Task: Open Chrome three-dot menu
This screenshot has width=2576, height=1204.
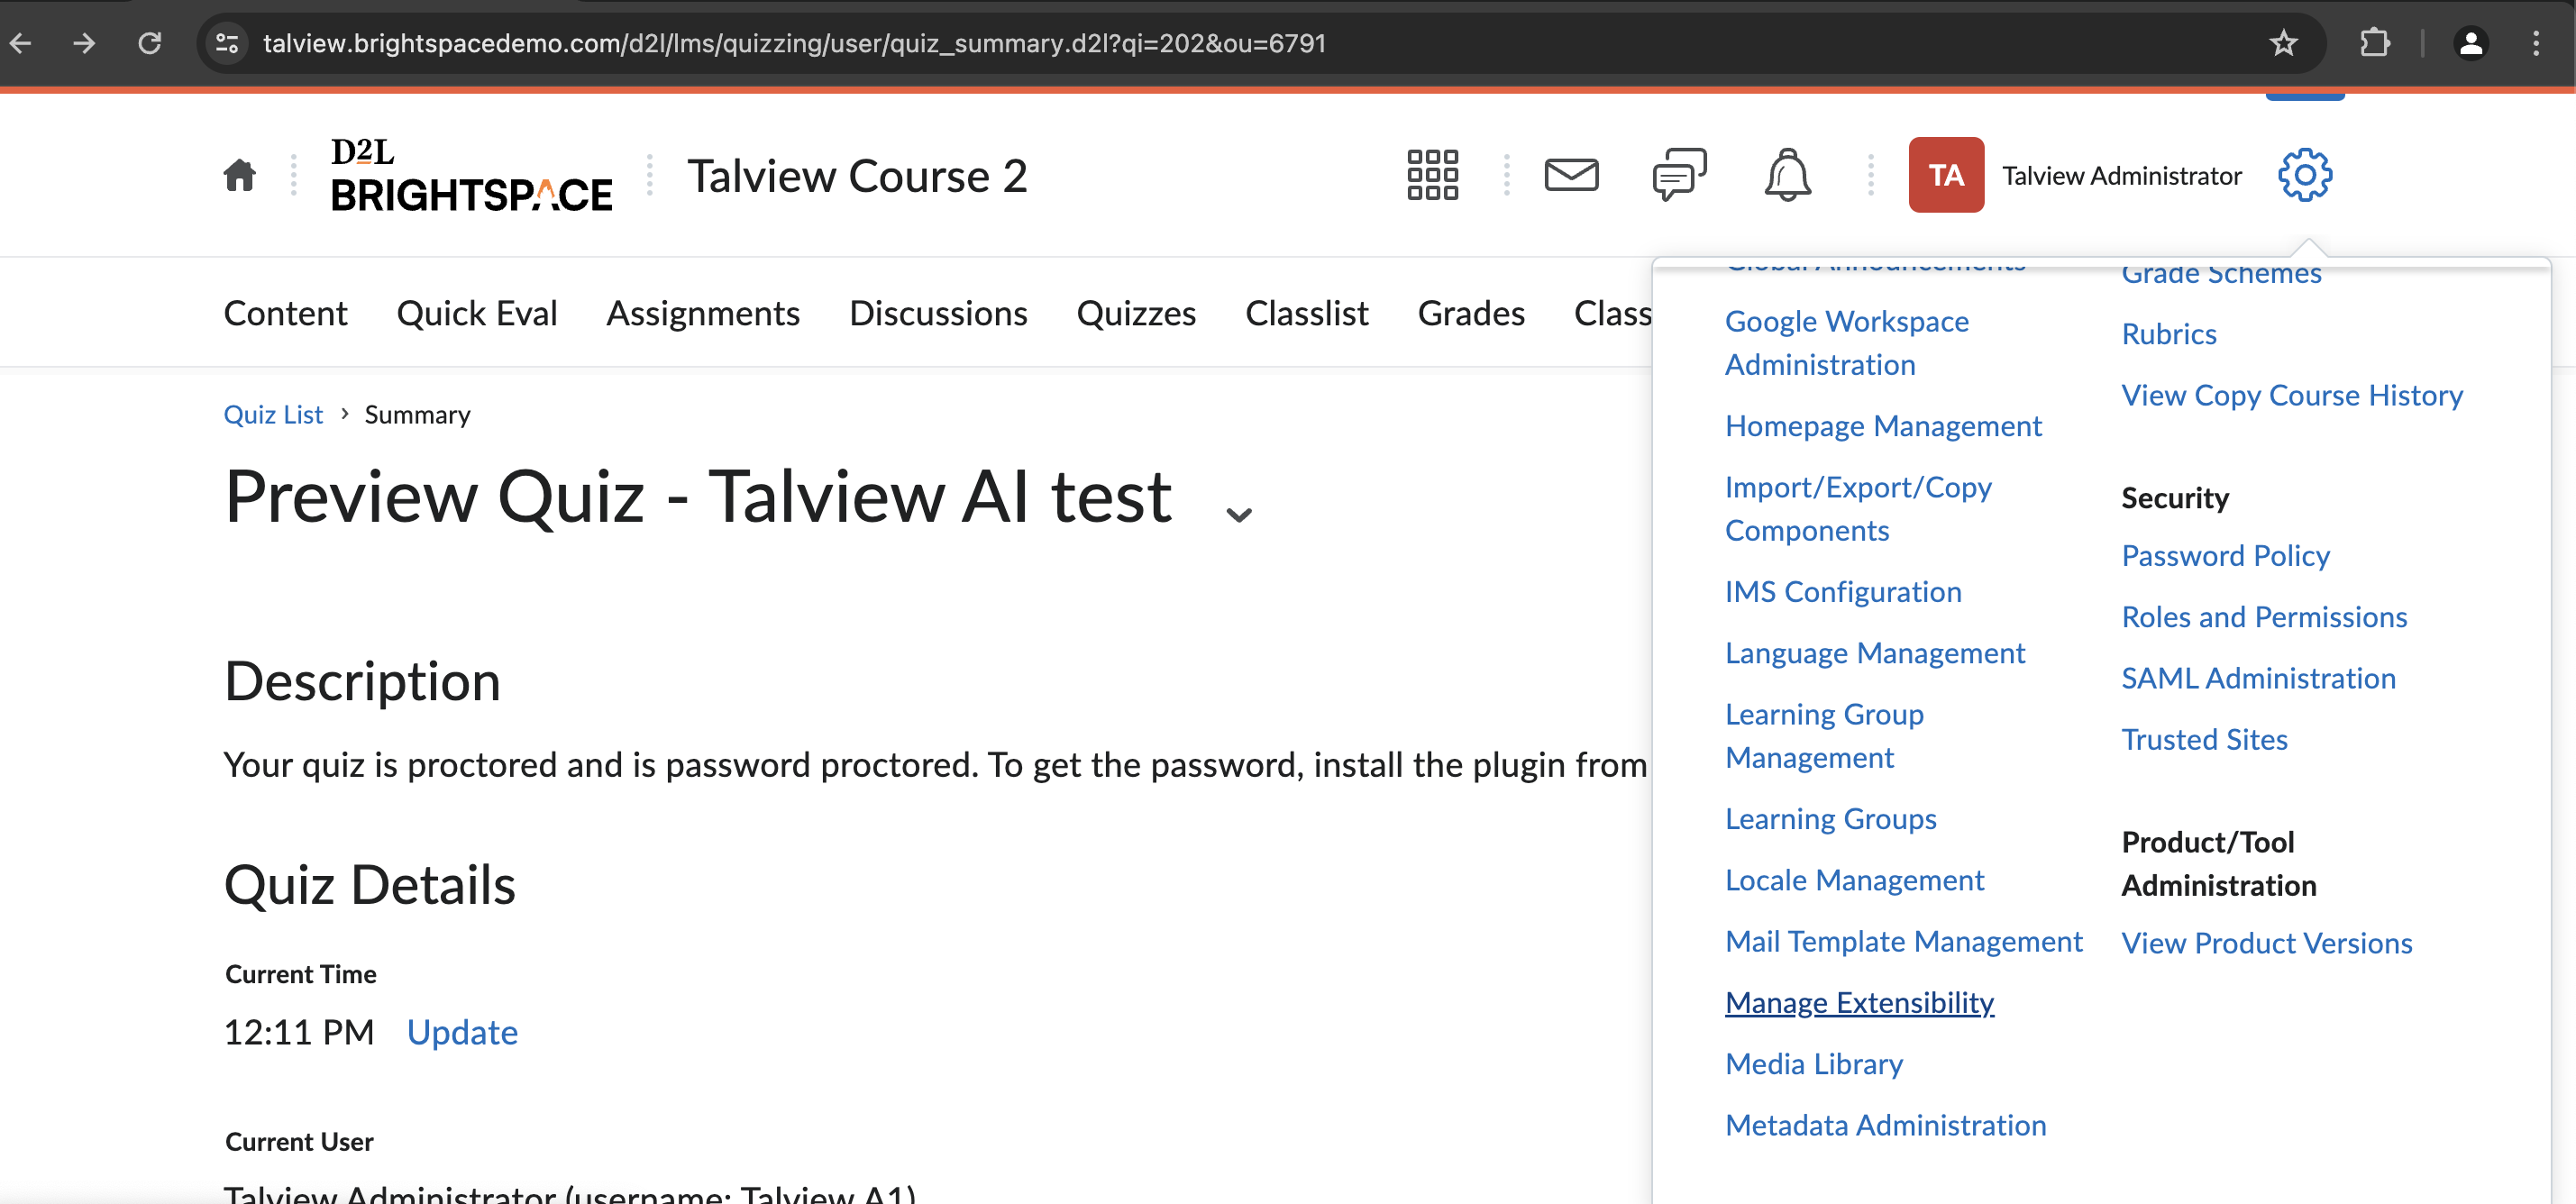Action: [2535, 43]
